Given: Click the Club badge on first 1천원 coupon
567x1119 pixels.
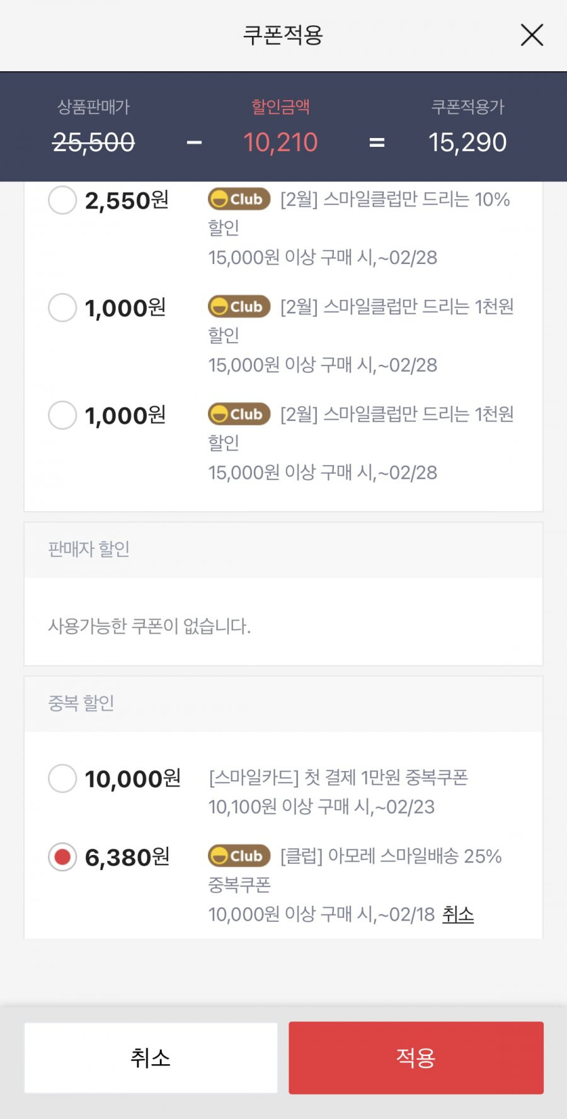Looking at the screenshot, I should pos(239,307).
